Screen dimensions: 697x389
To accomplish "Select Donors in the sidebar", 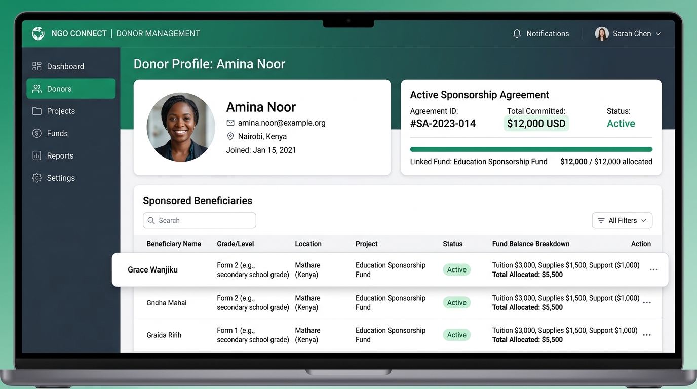I will tap(71, 89).
